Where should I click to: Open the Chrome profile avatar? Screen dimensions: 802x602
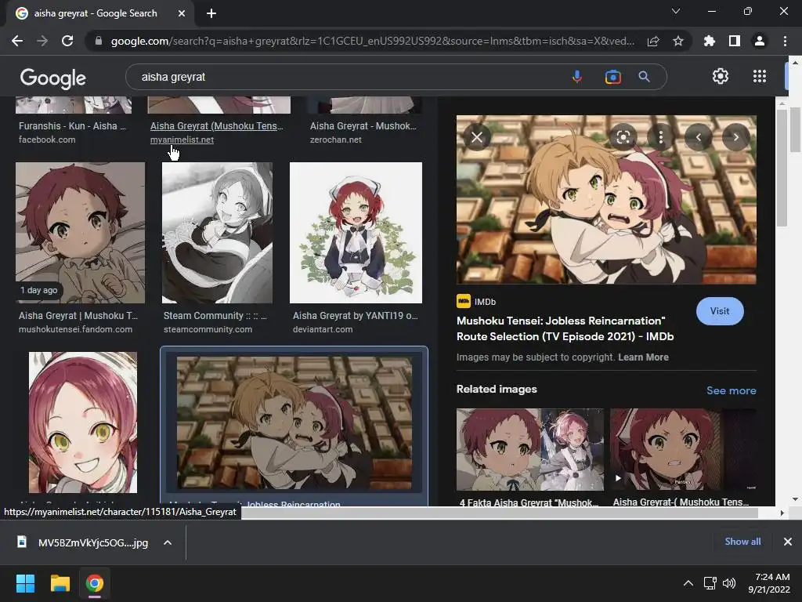760,41
